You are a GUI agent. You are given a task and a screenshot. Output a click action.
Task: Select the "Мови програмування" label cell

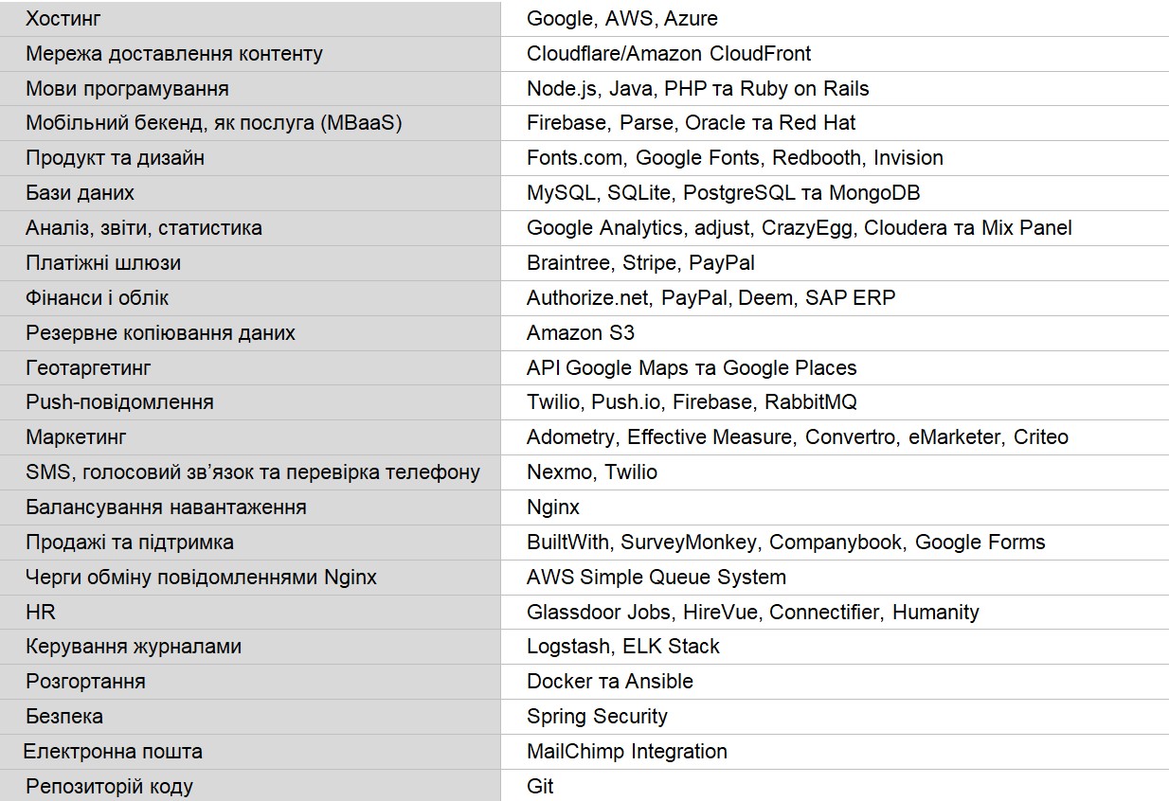pyautogui.click(x=127, y=89)
